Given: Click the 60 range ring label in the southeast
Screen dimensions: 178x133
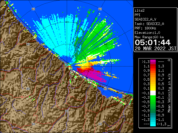Looking at the screenshot, I should coord(100,124).
